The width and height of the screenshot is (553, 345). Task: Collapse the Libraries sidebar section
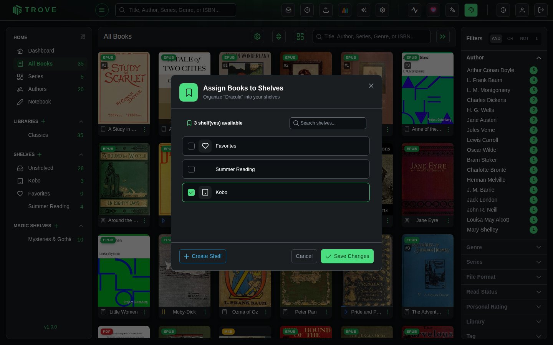tap(81, 122)
